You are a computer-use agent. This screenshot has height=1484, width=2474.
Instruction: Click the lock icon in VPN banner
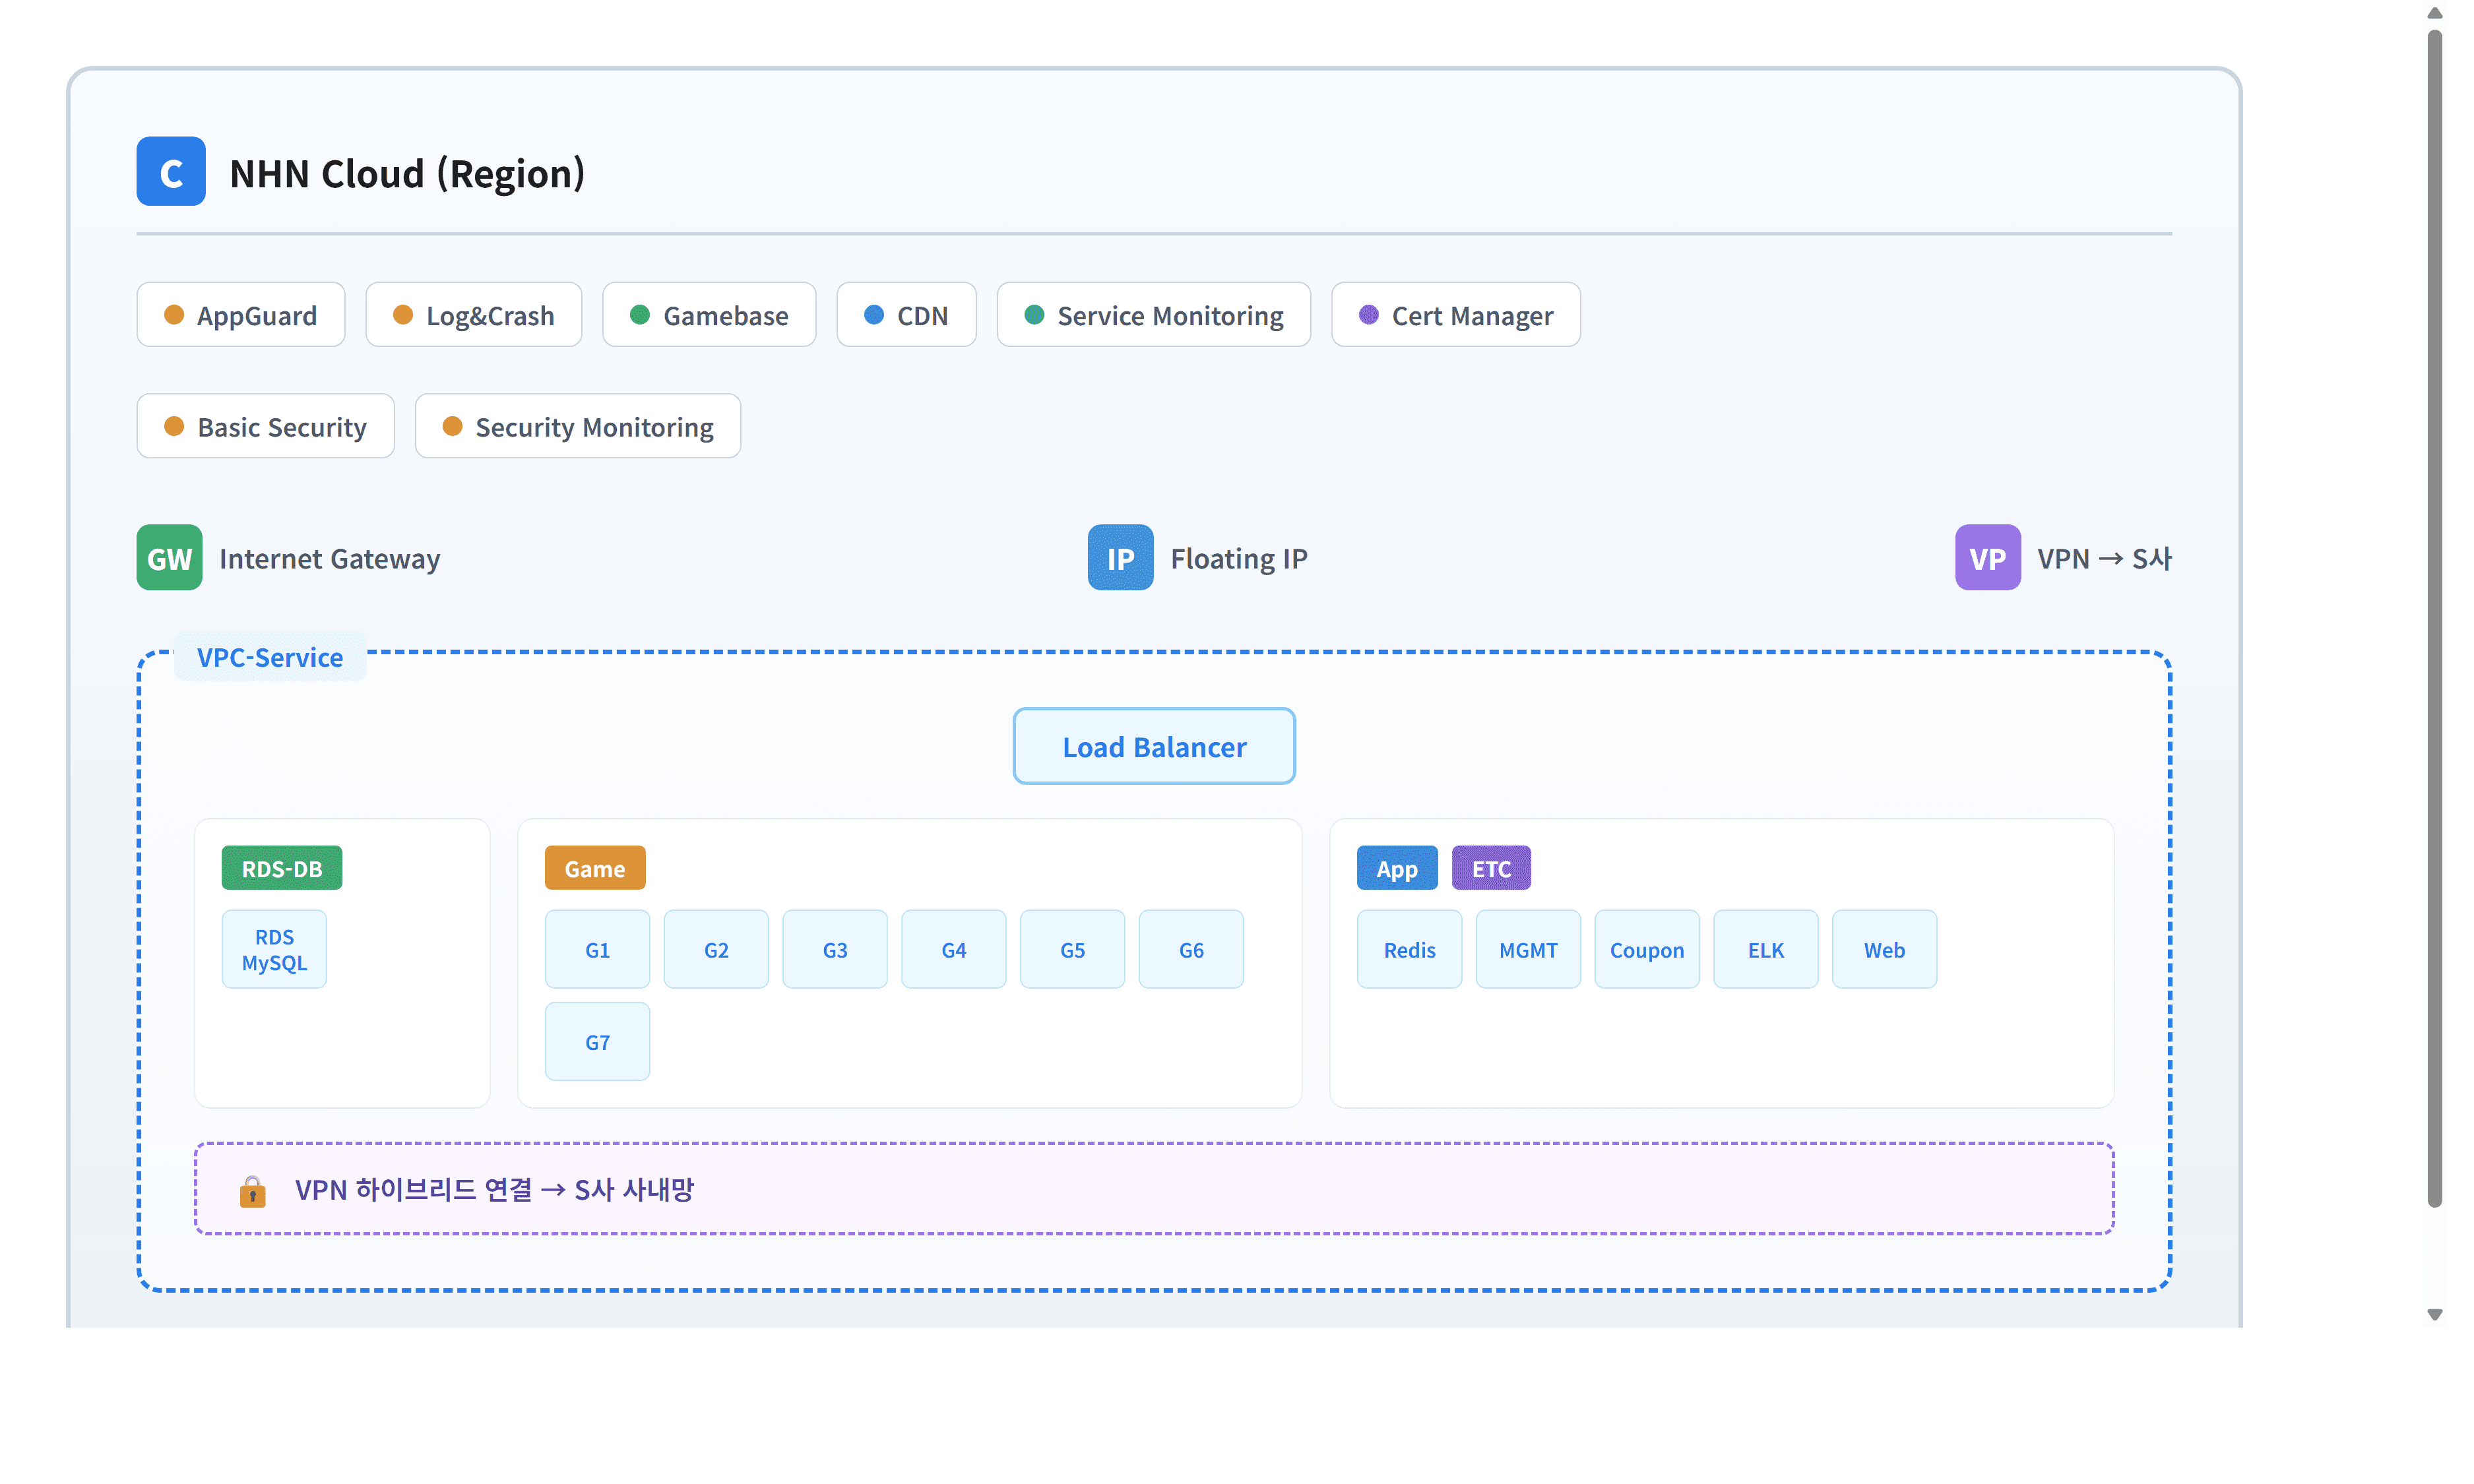[252, 1191]
